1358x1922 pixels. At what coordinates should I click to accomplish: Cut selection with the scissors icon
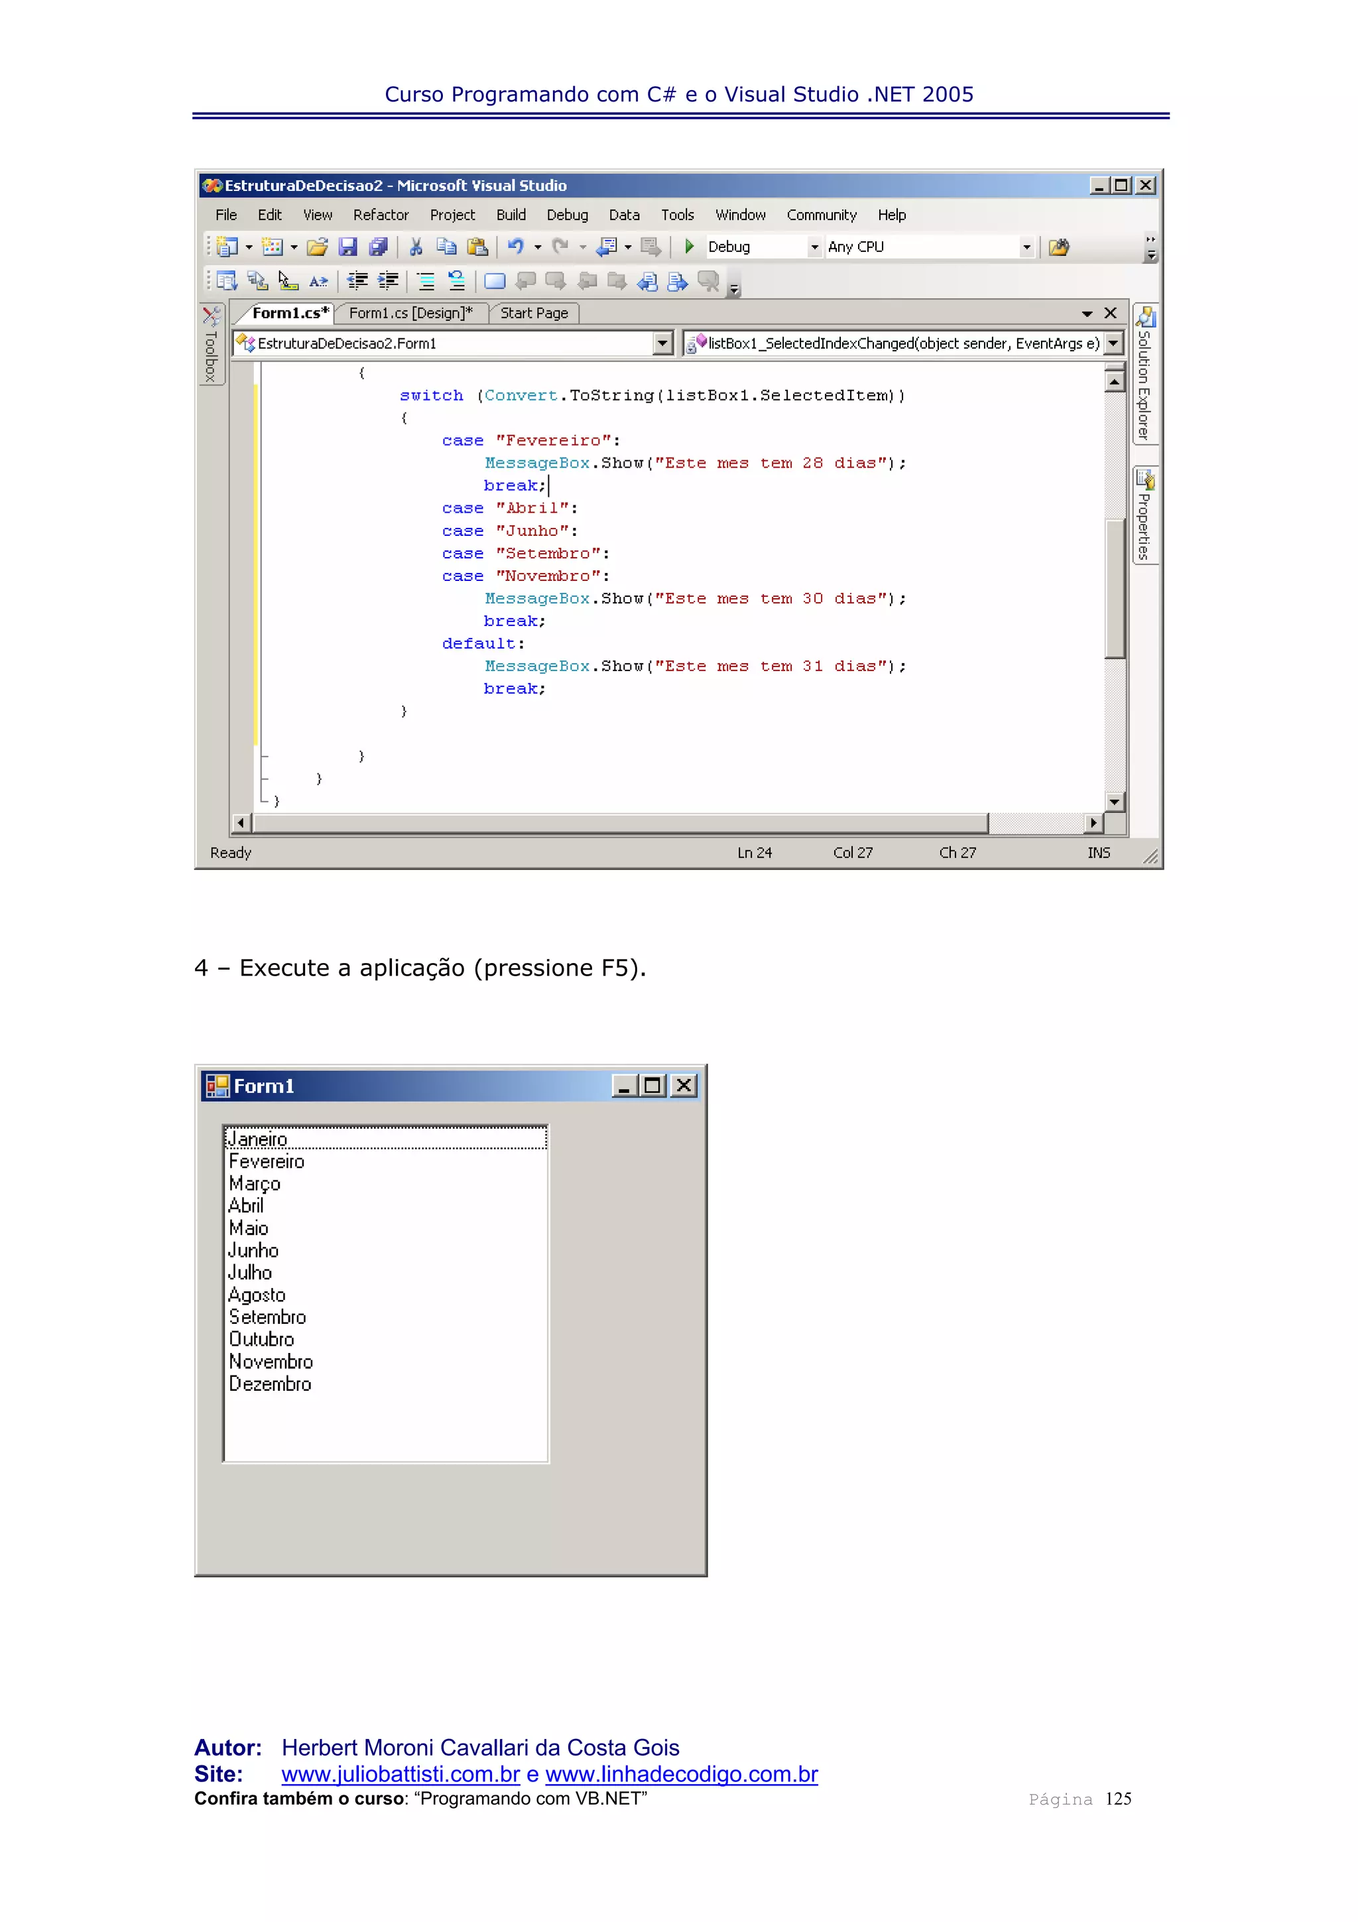click(416, 247)
